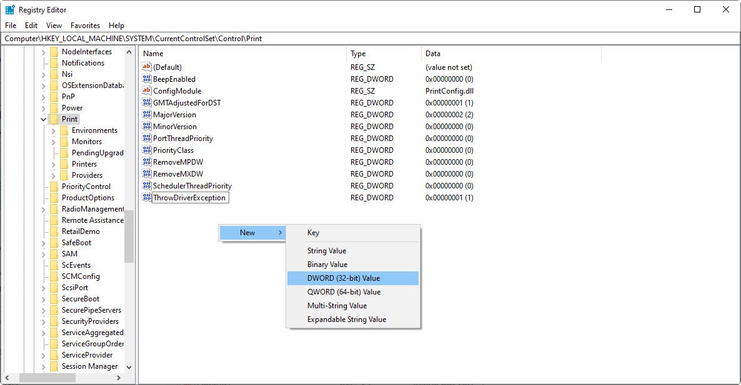This screenshot has width=741, height=385.
Task: Click tree pane horizontal scrollbar right arrow
Action: (x=119, y=378)
